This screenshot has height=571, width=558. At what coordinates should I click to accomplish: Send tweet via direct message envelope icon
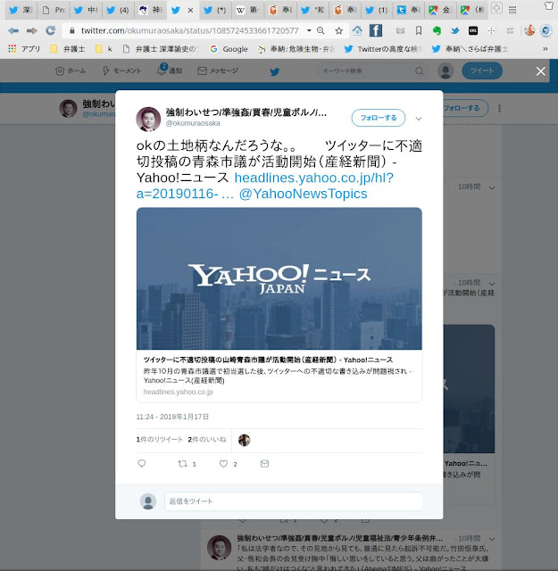(264, 464)
